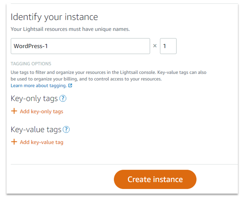Image resolution: width=241 pixels, height=197 pixels.
Task: Open the Learn more about tagging link
Action: click(39, 86)
